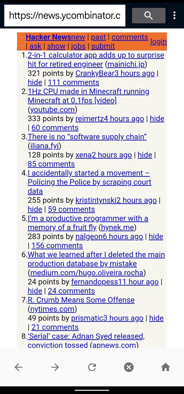Stop loading with the X circle icon
Viewport: 184px width, 394px height.
pos(129,367)
